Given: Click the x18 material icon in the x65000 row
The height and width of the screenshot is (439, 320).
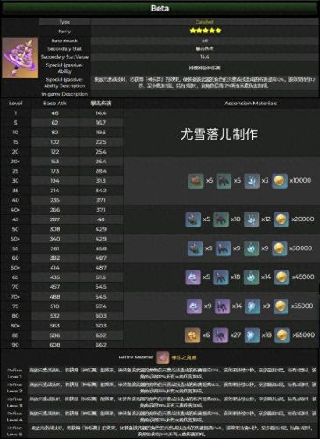Looking at the screenshot, I should (252, 335).
